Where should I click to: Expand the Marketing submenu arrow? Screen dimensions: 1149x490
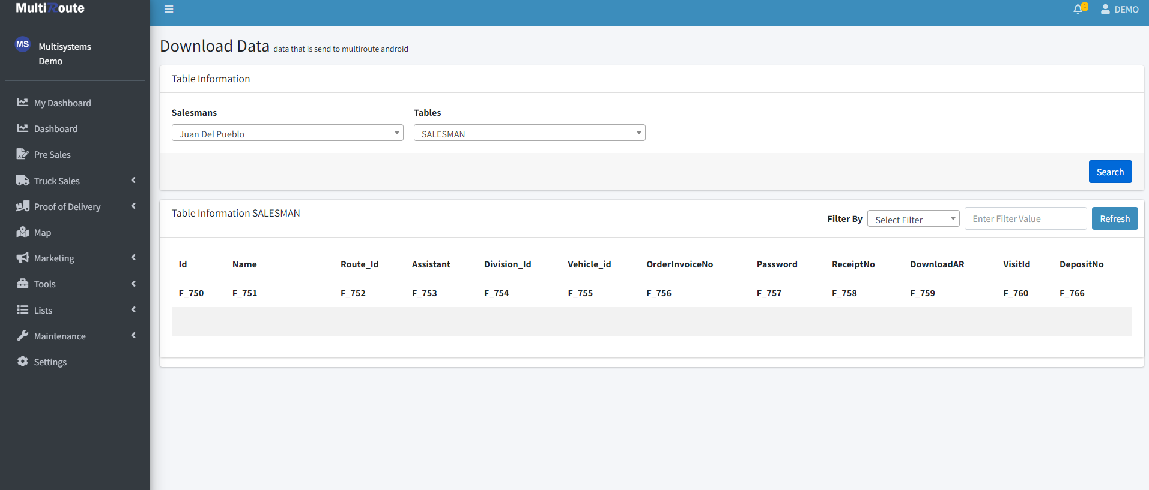pyautogui.click(x=133, y=258)
